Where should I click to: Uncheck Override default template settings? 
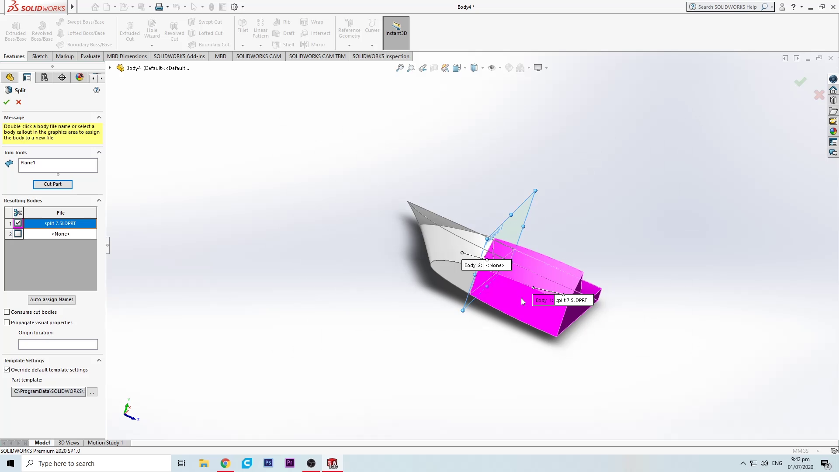click(7, 370)
